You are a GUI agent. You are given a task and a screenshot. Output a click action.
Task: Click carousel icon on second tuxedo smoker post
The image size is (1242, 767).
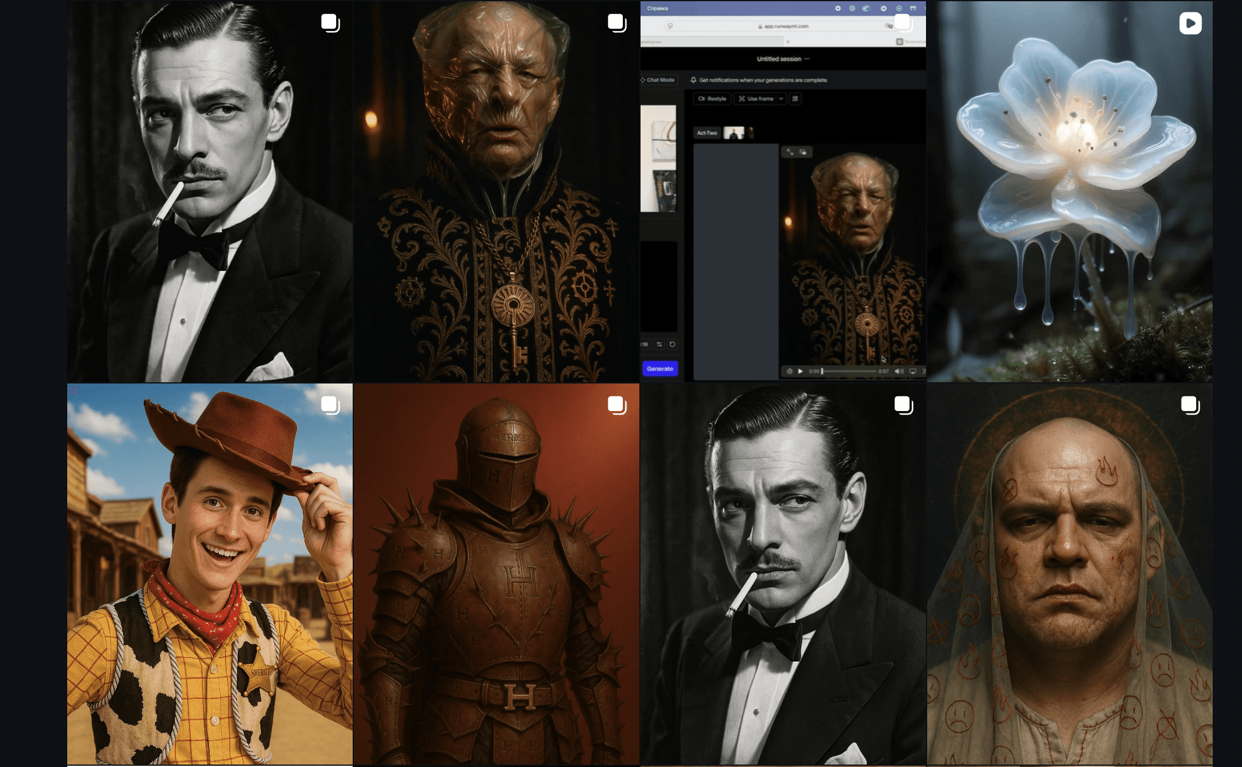click(903, 405)
